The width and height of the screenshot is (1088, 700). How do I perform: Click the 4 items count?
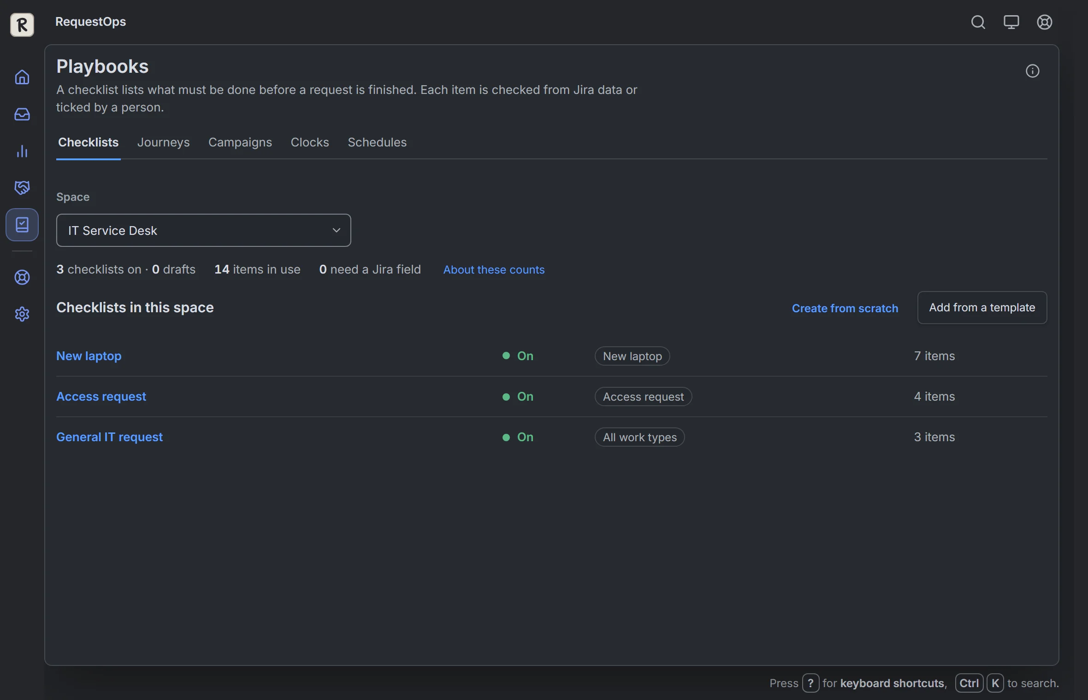(x=934, y=397)
